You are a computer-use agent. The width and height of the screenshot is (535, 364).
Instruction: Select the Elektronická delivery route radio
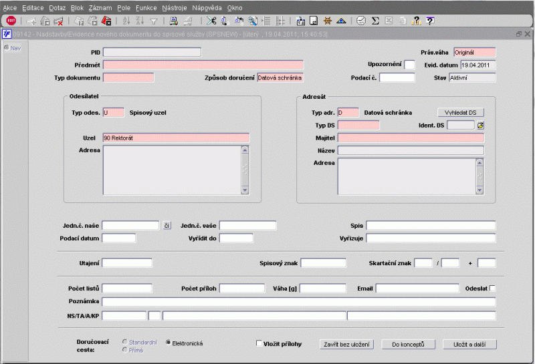(169, 342)
